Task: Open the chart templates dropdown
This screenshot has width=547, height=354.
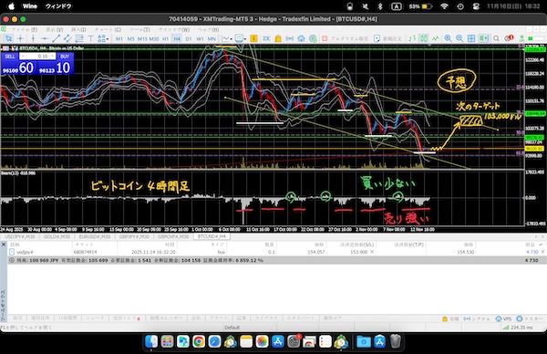Action: (241, 38)
